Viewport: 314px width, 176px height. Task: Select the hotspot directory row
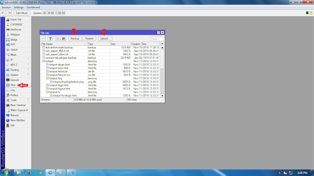click(x=100, y=61)
